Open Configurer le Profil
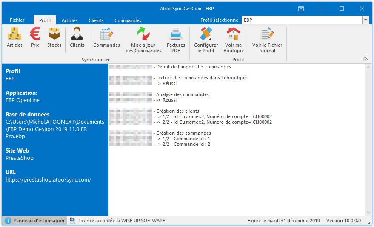The image size is (374, 227). coord(206,40)
